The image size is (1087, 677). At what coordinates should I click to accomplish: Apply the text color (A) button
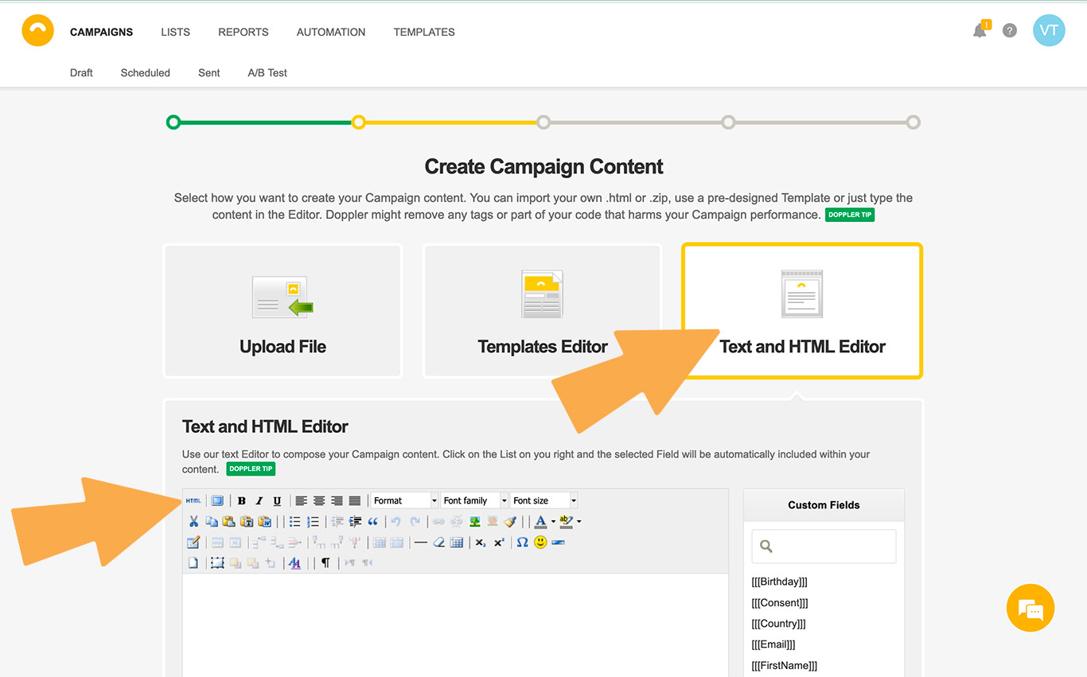tap(540, 522)
